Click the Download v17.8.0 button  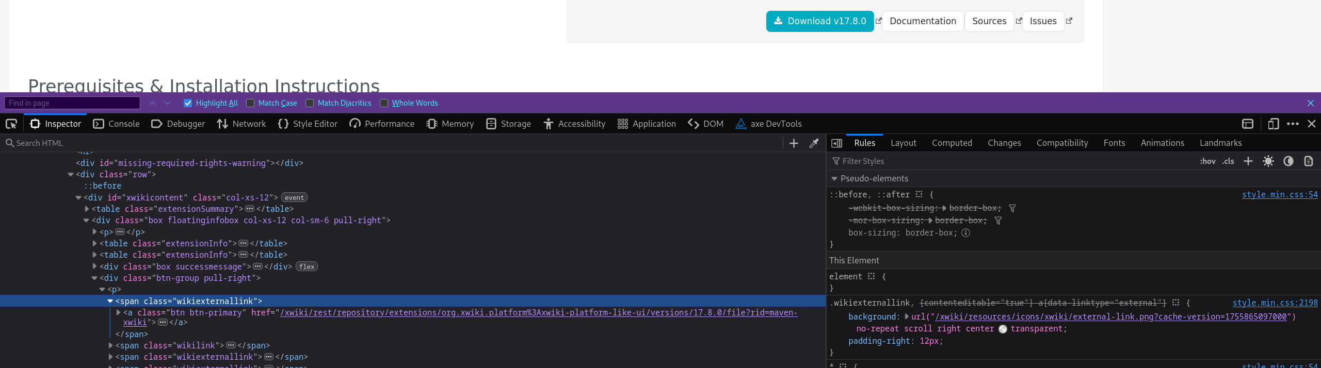pyautogui.click(x=819, y=21)
